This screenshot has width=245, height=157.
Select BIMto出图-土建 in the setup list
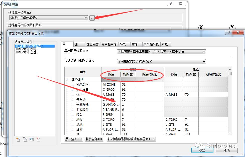26,52
